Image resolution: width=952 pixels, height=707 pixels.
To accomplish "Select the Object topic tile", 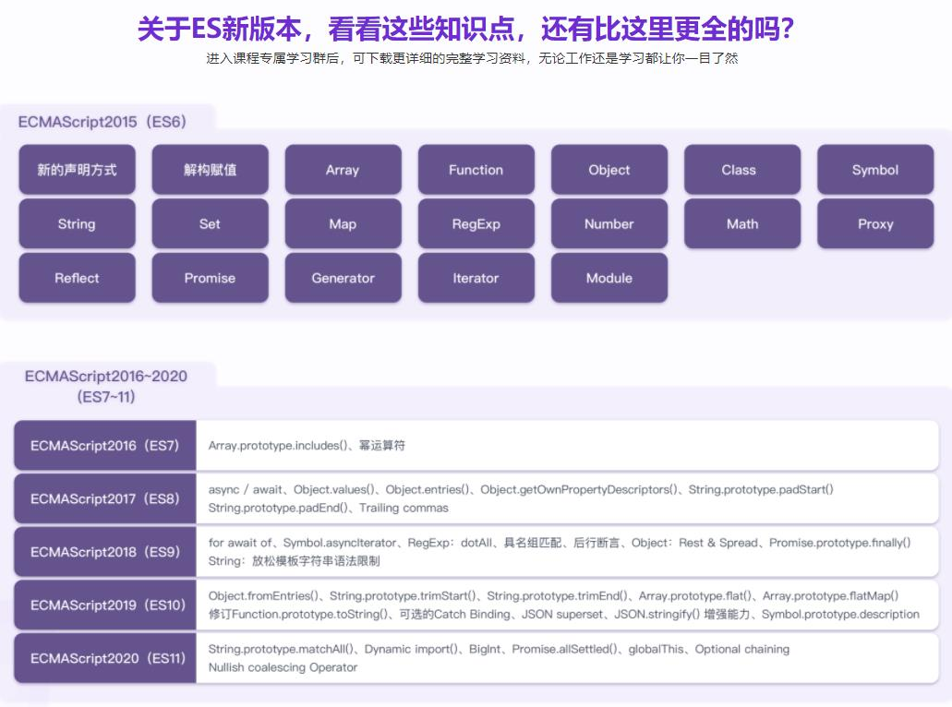I will (x=609, y=170).
